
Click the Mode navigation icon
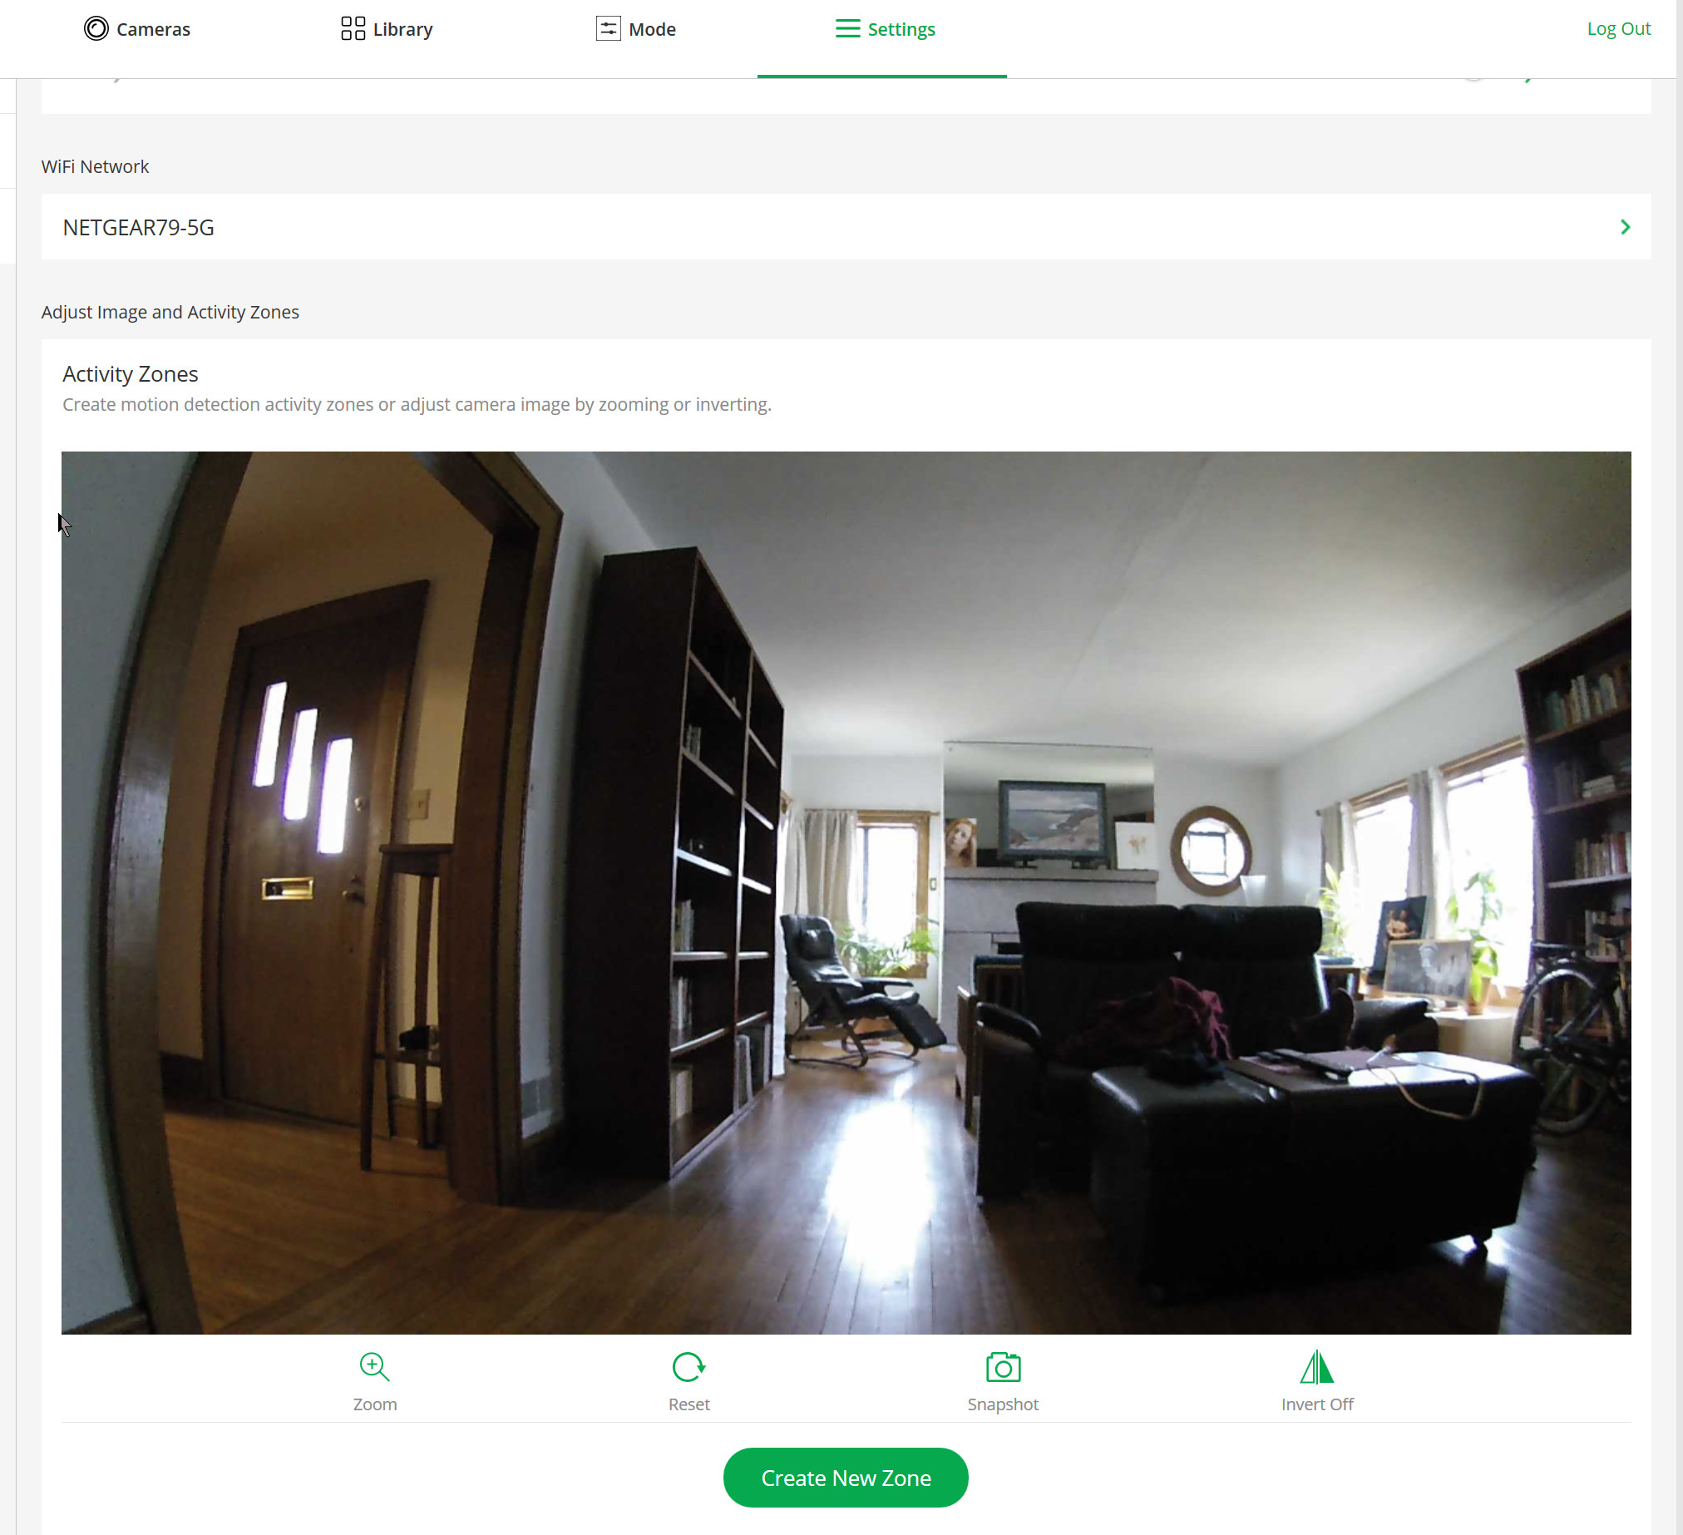click(x=609, y=27)
